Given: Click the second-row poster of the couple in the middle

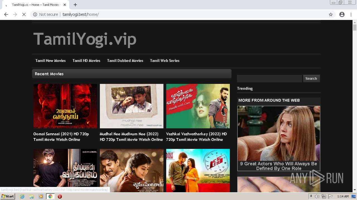Looking at the screenshot, I should [x=132, y=171].
